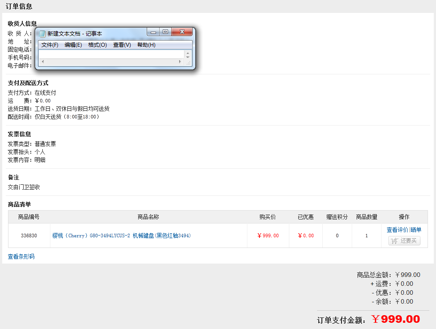Click the 送货日期 delivery date line
The height and width of the screenshot is (329, 436).
(58, 109)
